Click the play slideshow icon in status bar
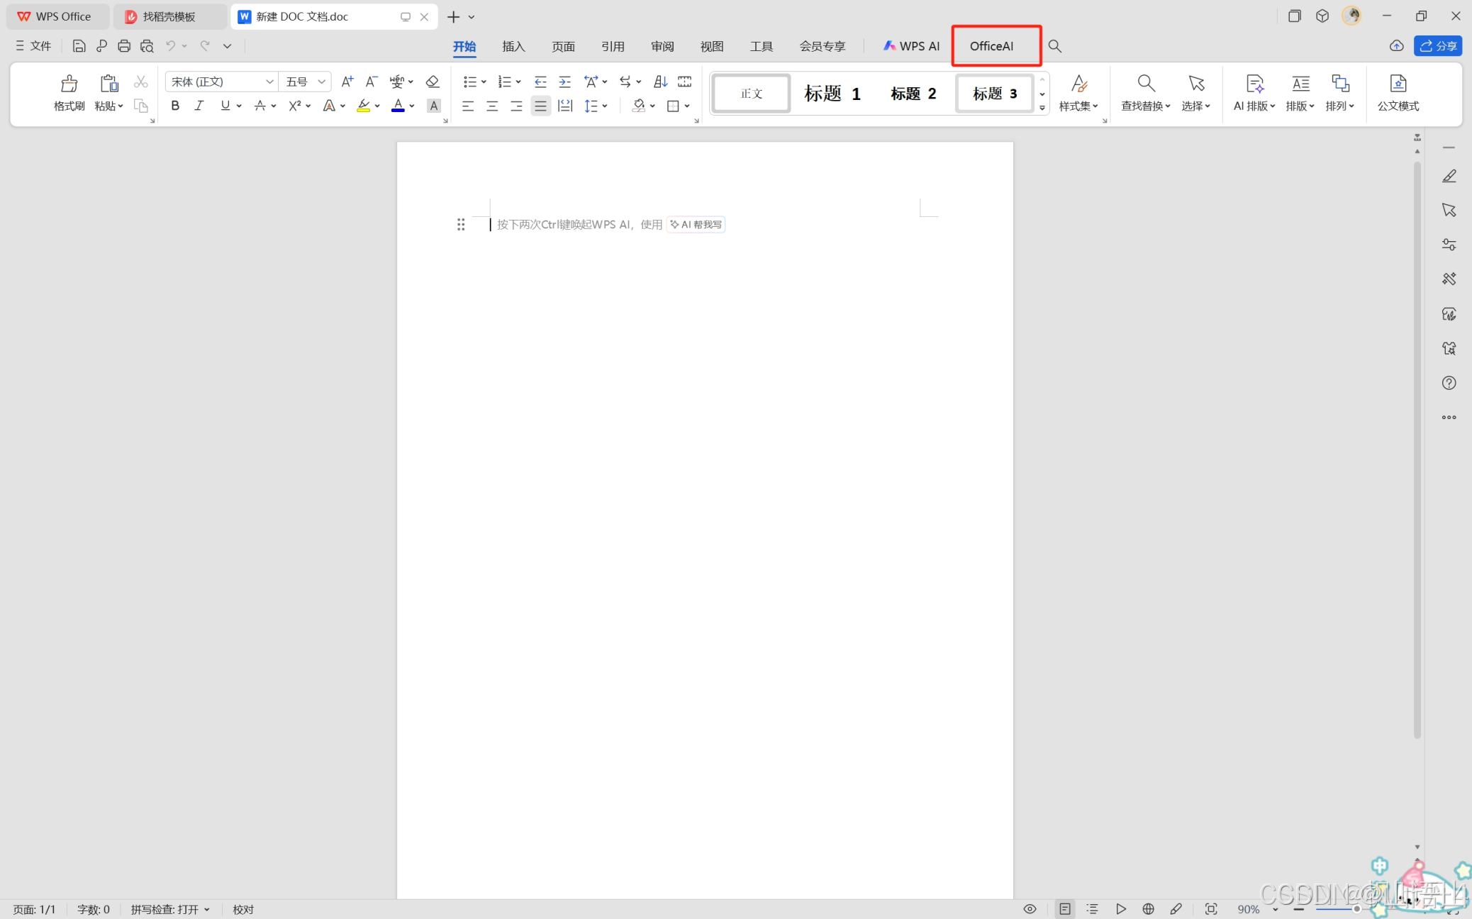1472x919 pixels. (1120, 909)
